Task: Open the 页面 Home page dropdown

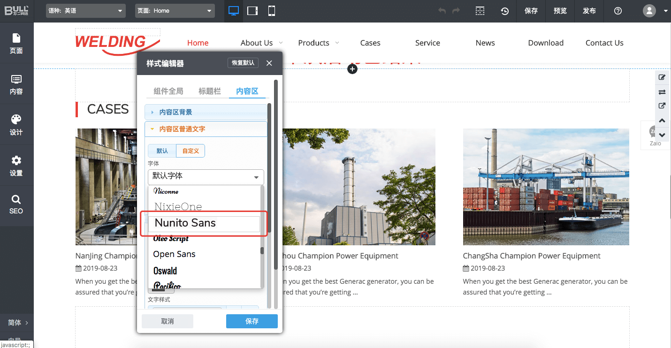Action: coord(175,11)
